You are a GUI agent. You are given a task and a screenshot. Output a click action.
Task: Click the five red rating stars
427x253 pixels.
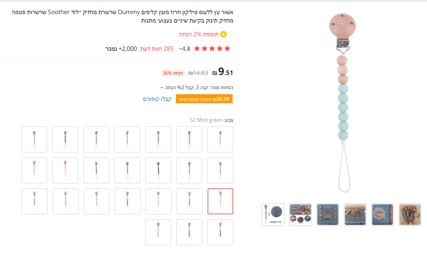point(212,48)
